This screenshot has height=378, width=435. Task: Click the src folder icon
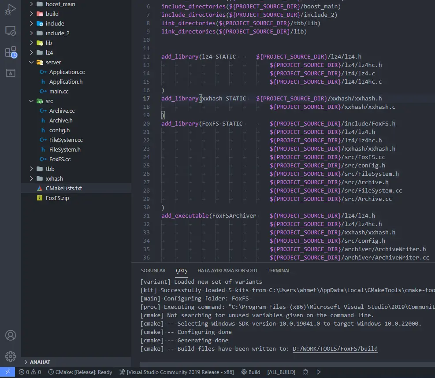(40, 101)
